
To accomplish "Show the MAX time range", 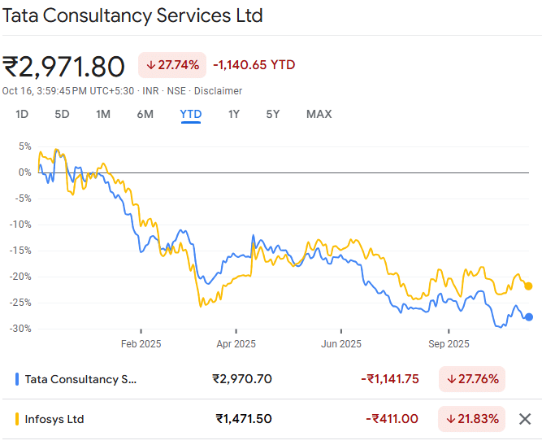I will coord(319,114).
